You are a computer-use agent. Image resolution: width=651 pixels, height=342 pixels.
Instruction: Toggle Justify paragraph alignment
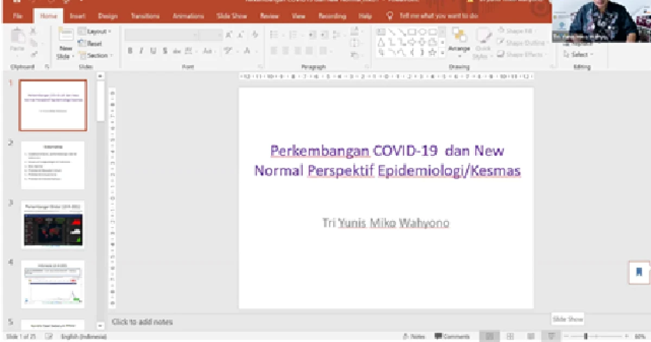coord(309,51)
